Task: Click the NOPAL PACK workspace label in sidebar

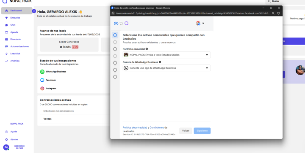Action: pos(17,124)
